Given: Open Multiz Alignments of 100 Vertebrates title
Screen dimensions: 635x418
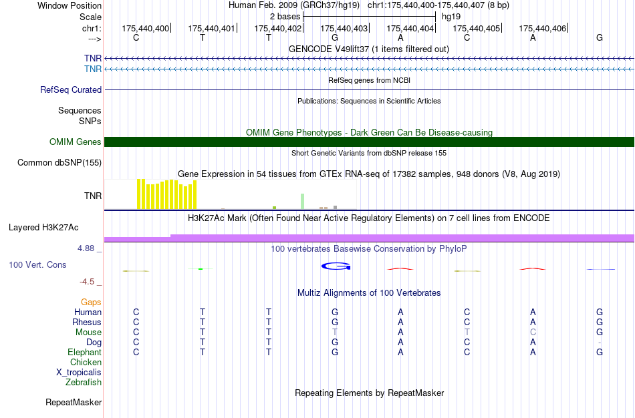Looking at the screenshot, I should (x=369, y=293).
